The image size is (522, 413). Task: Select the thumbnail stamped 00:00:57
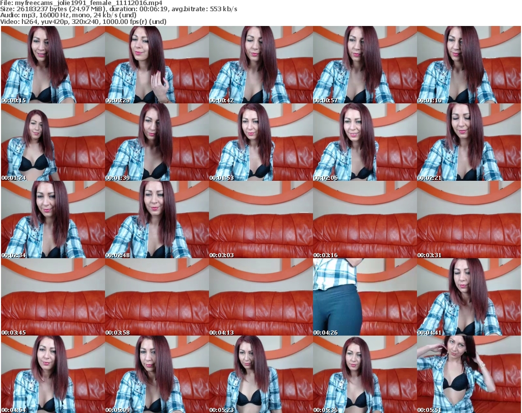click(x=365, y=65)
